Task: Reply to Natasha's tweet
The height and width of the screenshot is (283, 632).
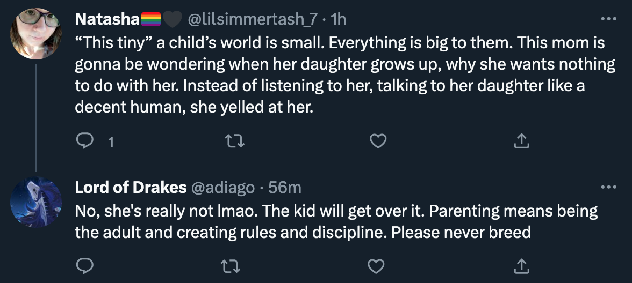Action: coord(85,140)
